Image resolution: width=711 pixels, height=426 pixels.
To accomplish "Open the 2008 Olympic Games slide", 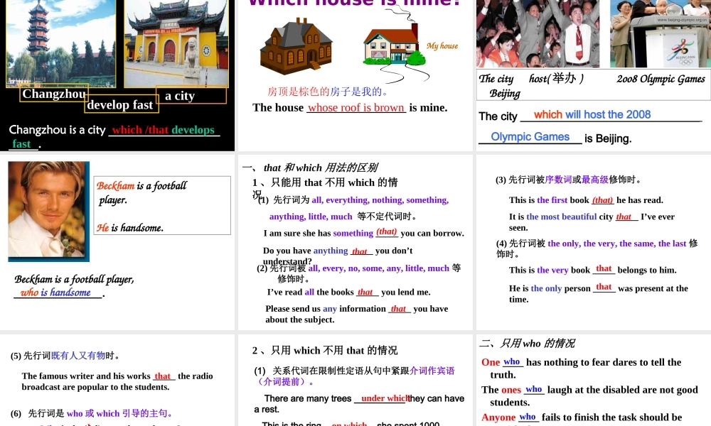I will tap(594, 75).
